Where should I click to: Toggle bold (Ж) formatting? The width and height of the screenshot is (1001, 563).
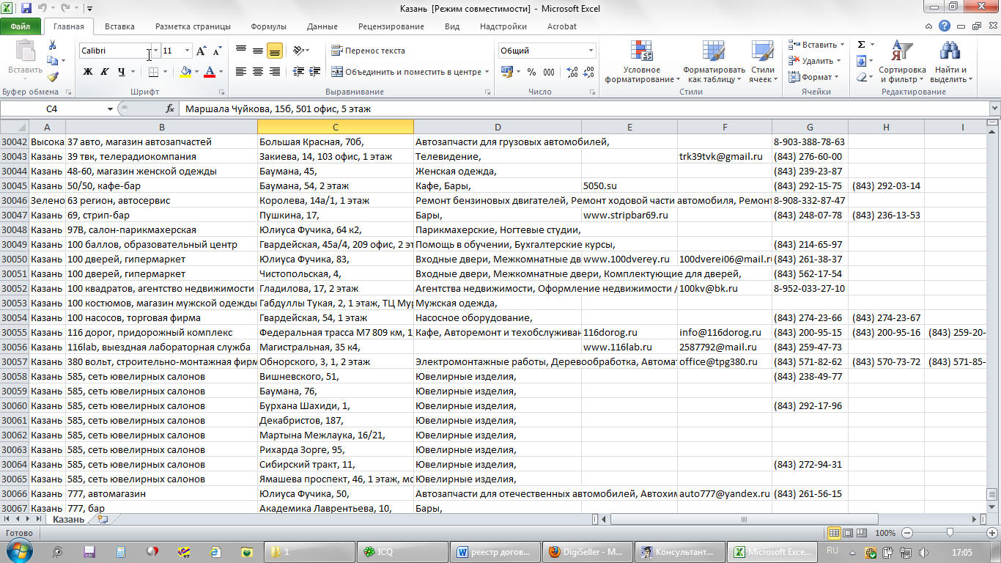tap(88, 72)
